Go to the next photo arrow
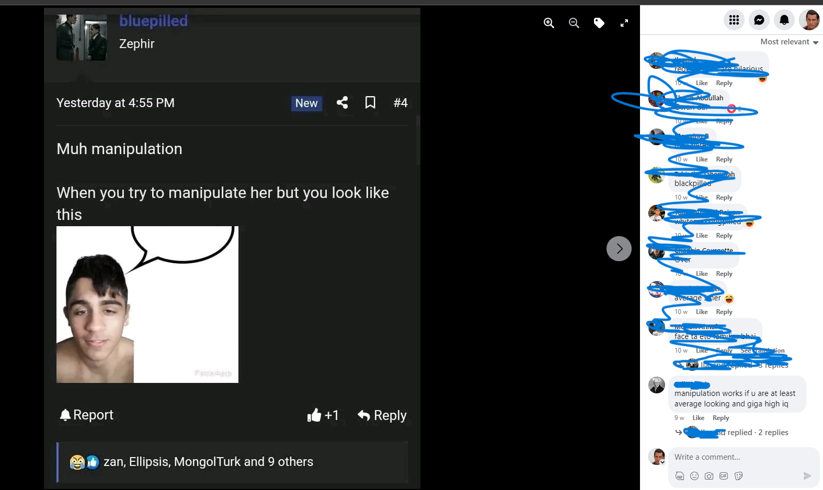Screen dimensions: 823x490 point(619,249)
